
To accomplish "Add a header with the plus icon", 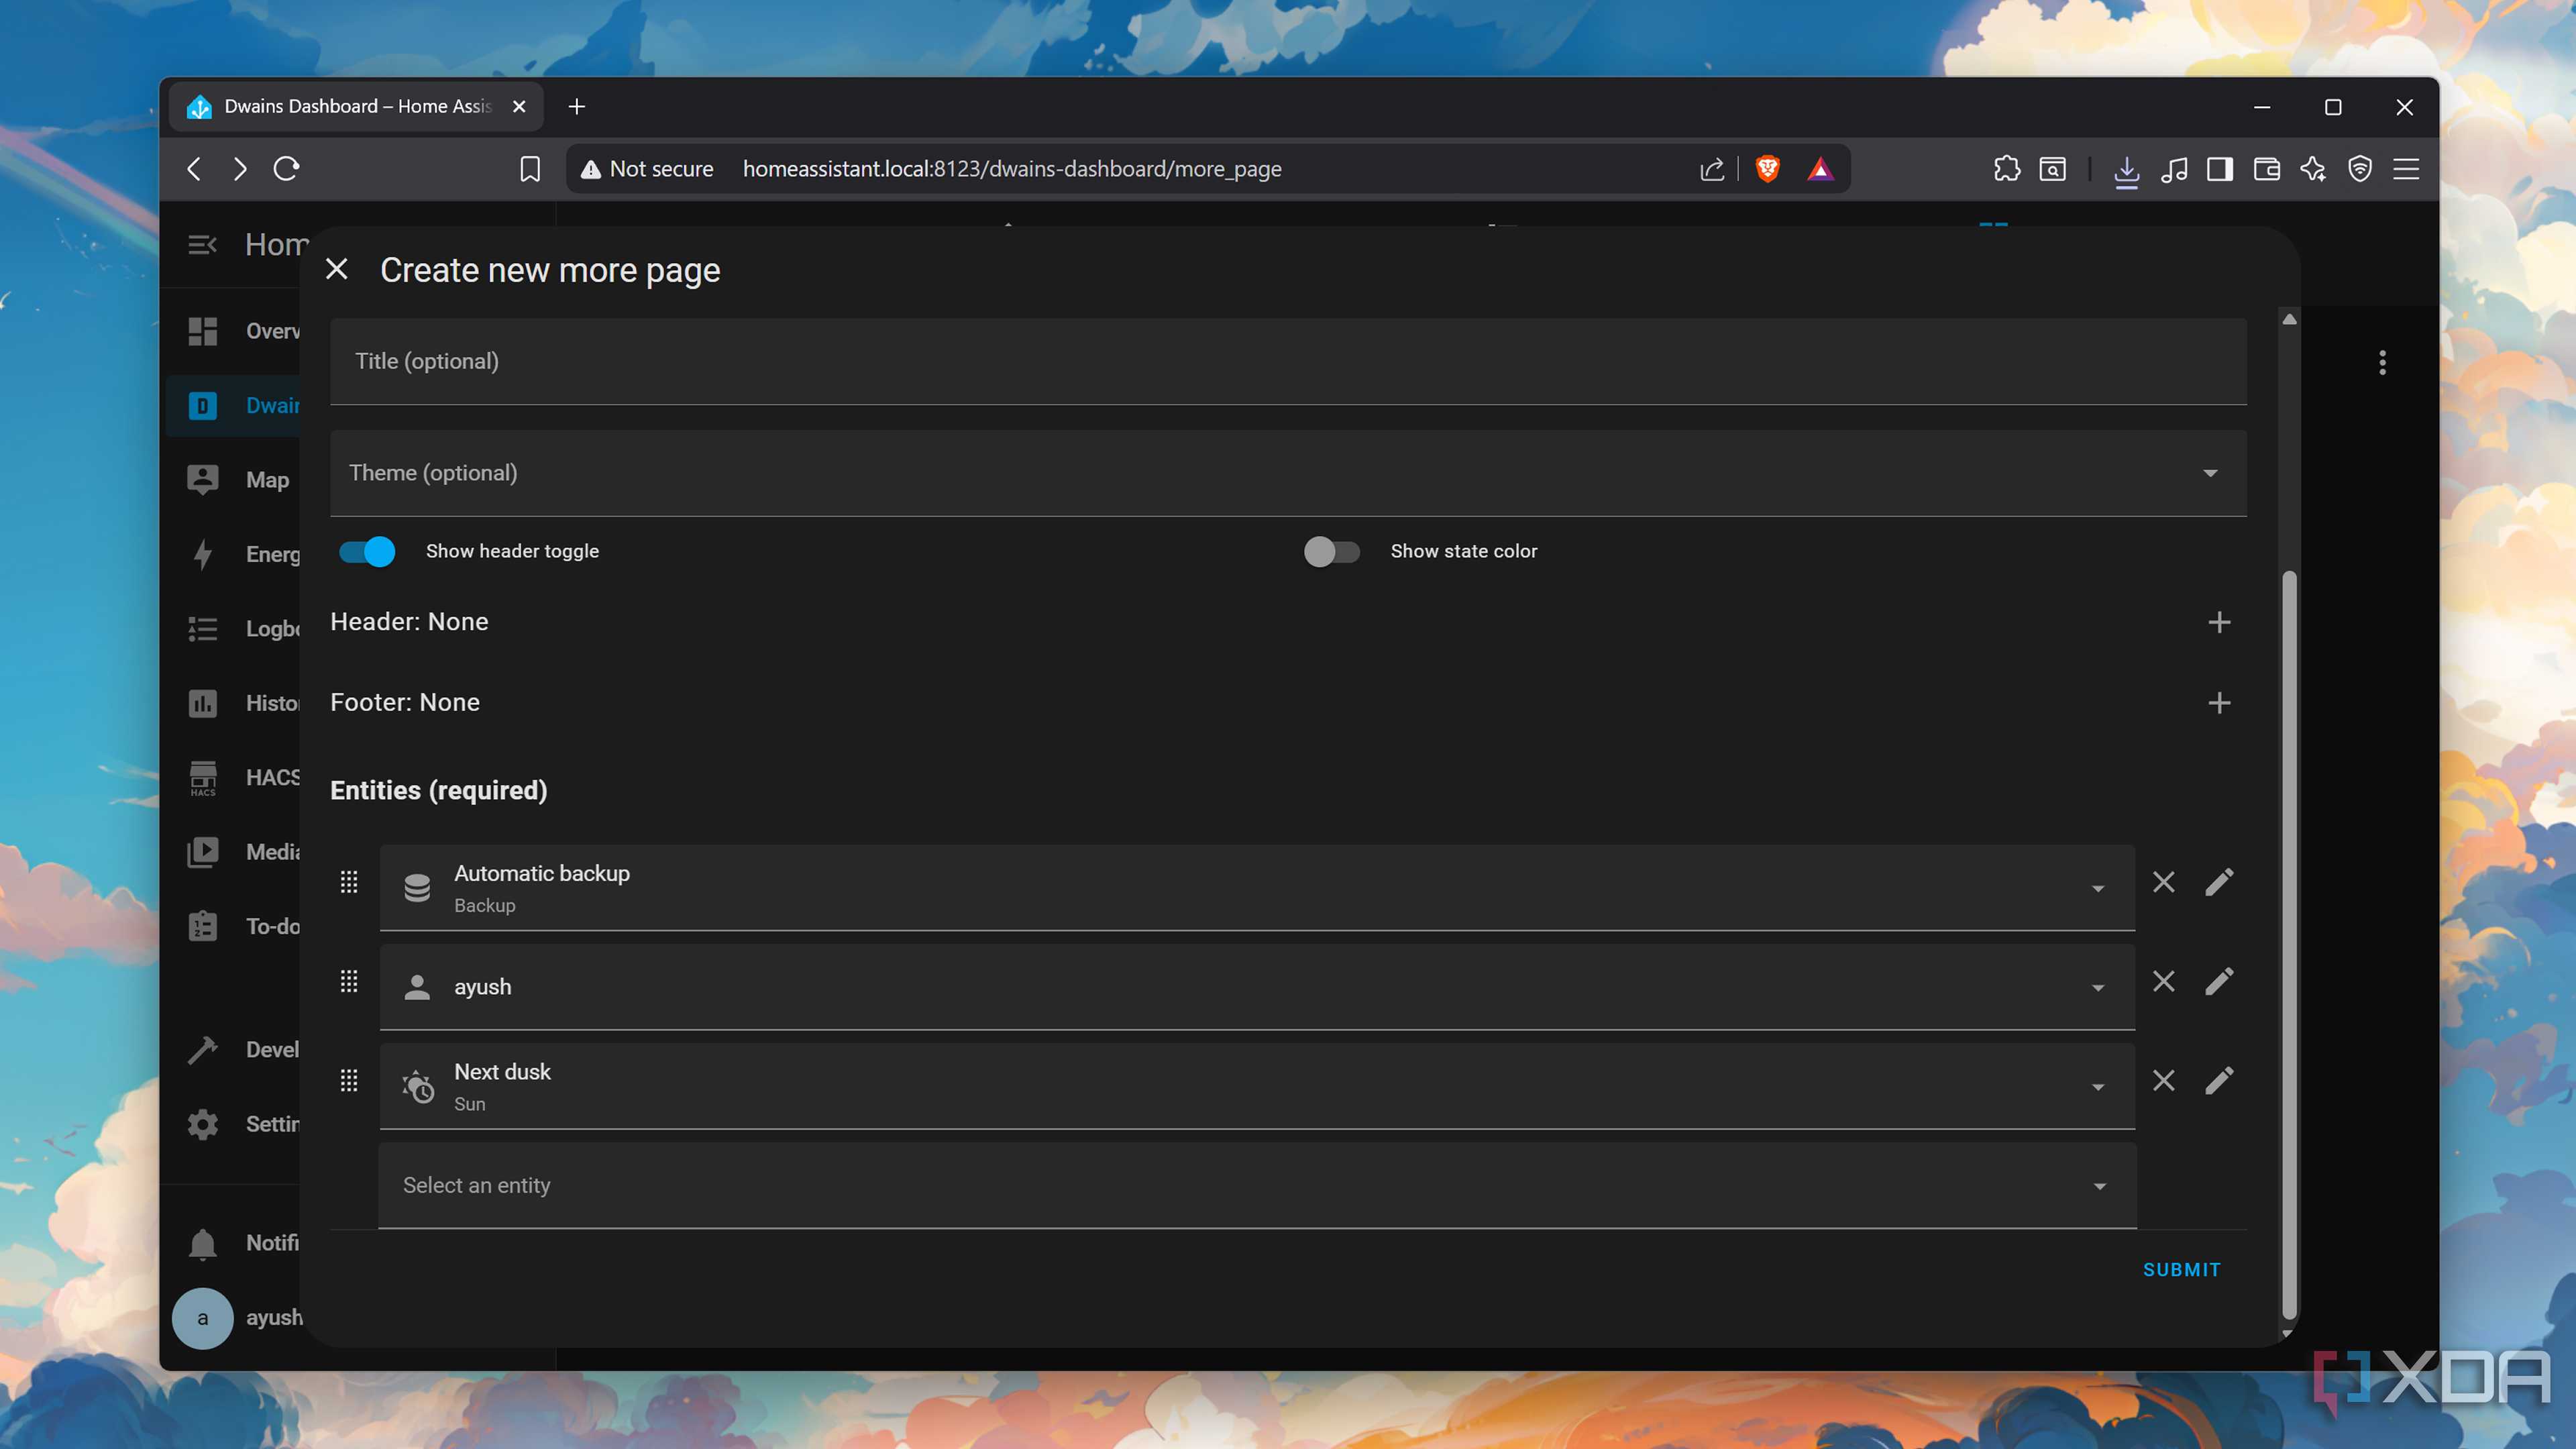I will tap(2219, 622).
